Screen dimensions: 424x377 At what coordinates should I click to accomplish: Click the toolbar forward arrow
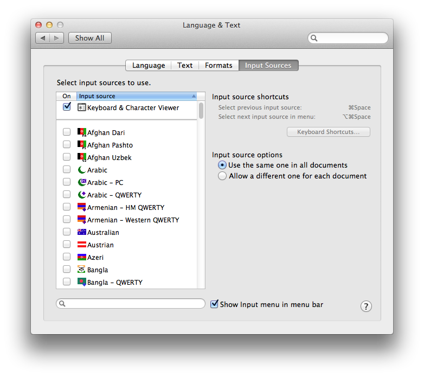[56, 38]
